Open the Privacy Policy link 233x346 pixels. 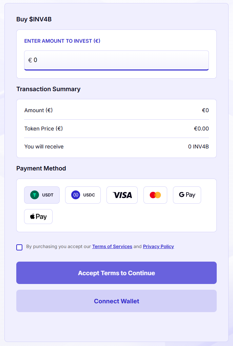158,247
